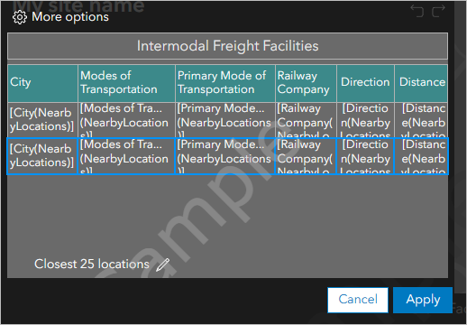The image size is (467, 325).
Task: Open More options gear icon
Action: (x=20, y=17)
